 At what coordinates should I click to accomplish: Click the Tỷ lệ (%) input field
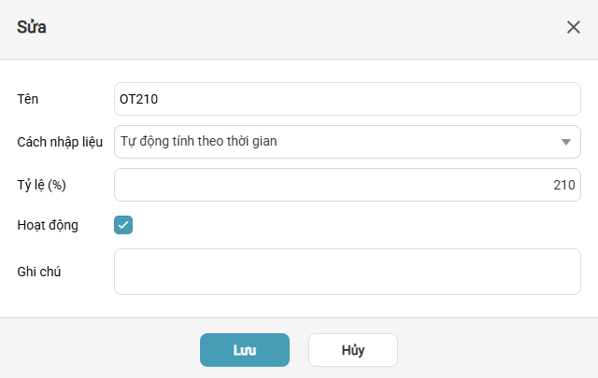tap(348, 185)
